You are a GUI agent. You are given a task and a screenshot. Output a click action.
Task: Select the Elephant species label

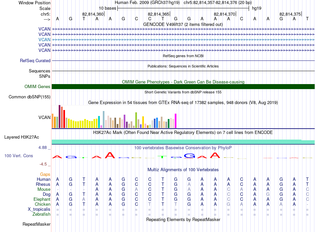(x=42, y=199)
